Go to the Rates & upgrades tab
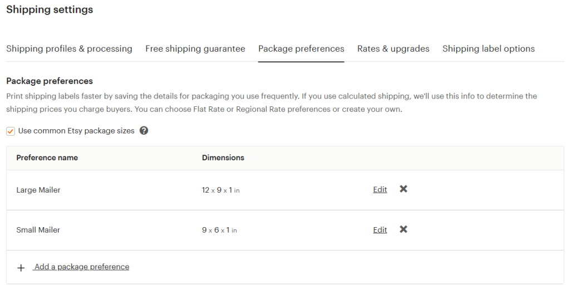The height and width of the screenshot is (290, 570). click(x=393, y=49)
